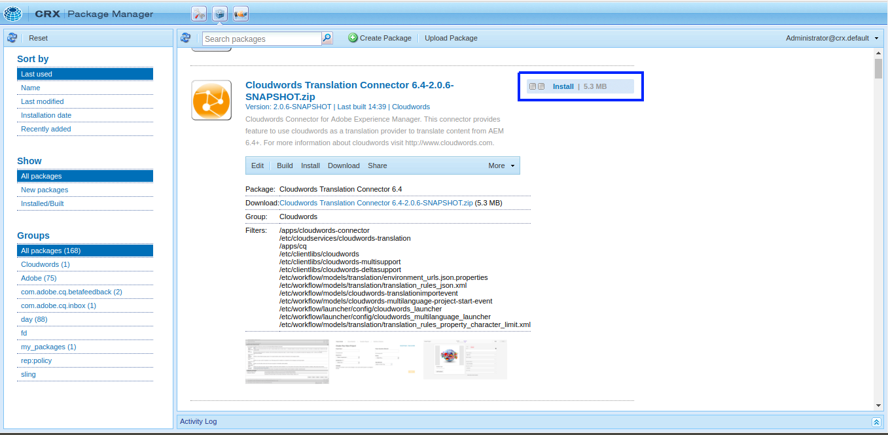Click the filter path /etc/cloudservices/cloudwords-translation
The width and height of the screenshot is (888, 435).
point(345,238)
